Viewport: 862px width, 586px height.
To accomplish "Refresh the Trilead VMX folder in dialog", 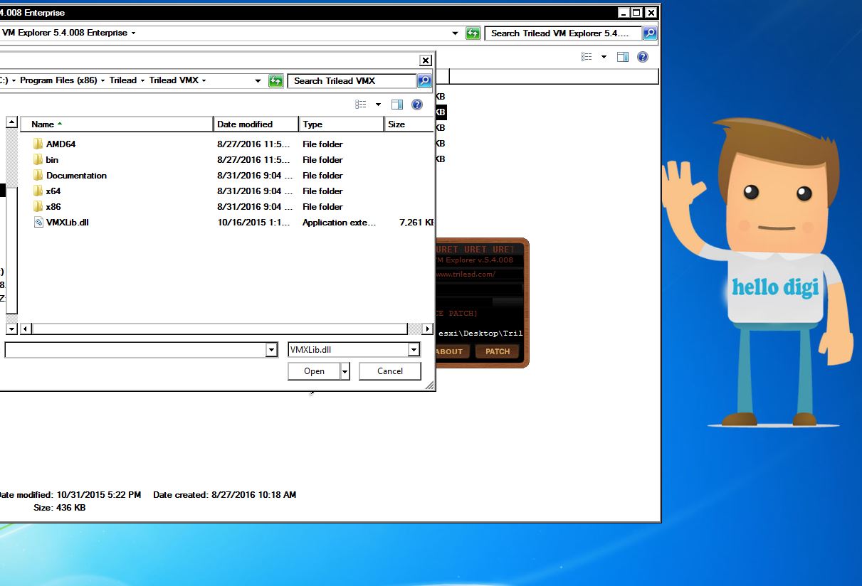I will coord(275,81).
